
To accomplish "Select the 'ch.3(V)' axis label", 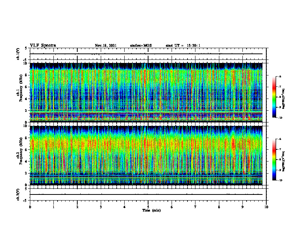I will click(18, 194).
